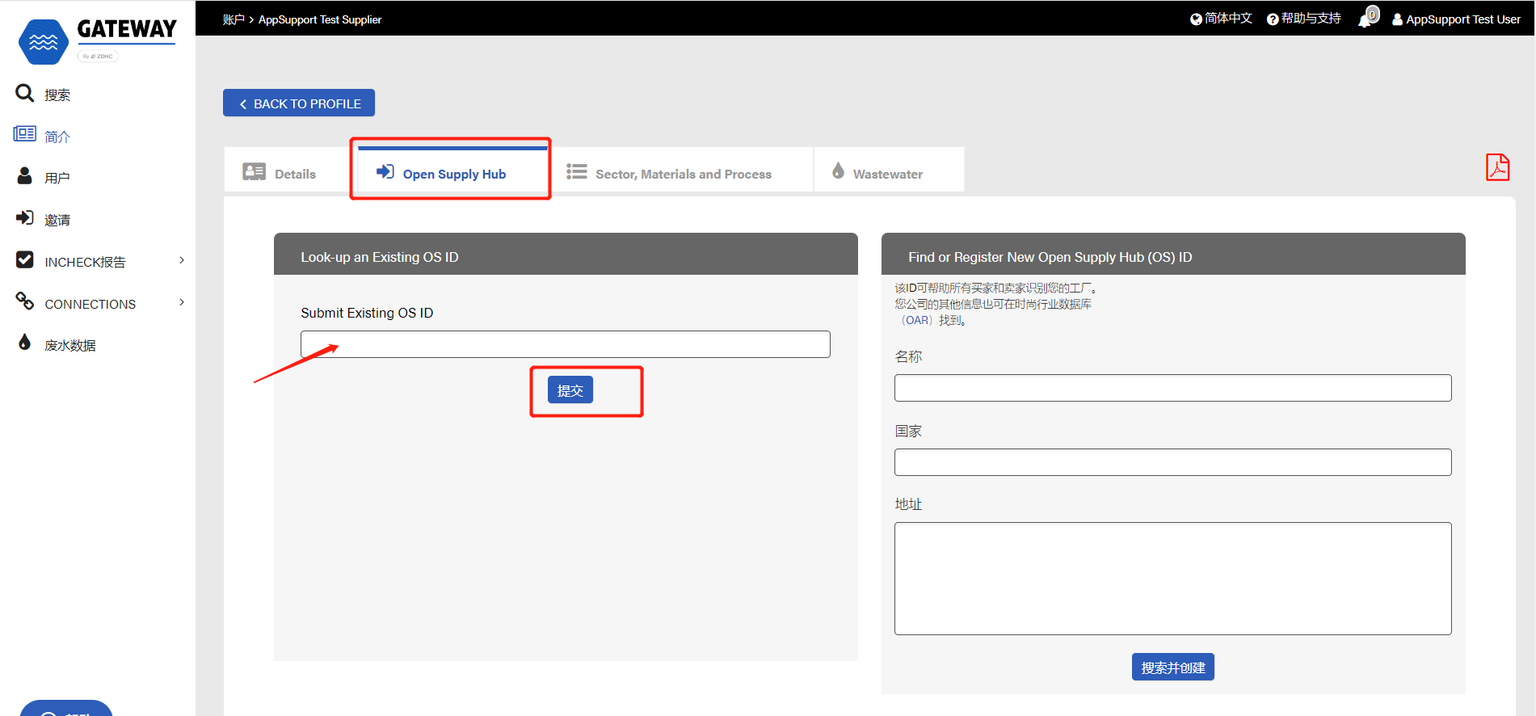The height and width of the screenshot is (716, 1536).
Task: Expand the CONNECTIONS submenu chevron
Action: (x=182, y=302)
